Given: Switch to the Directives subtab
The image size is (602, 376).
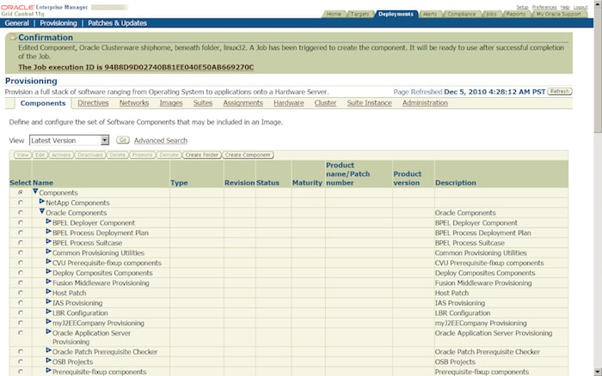Looking at the screenshot, I should point(93,103).
